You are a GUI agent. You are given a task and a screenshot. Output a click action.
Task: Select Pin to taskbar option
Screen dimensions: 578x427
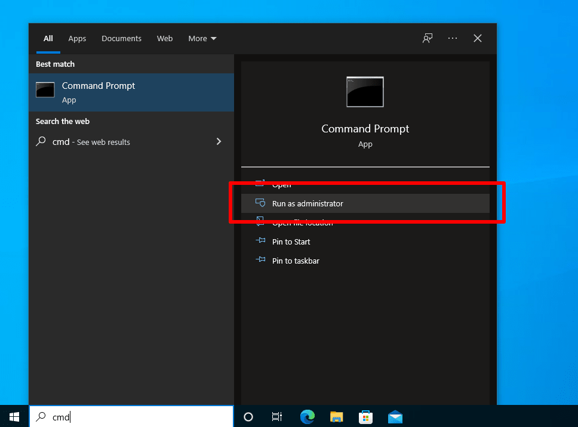click(365, 261)
